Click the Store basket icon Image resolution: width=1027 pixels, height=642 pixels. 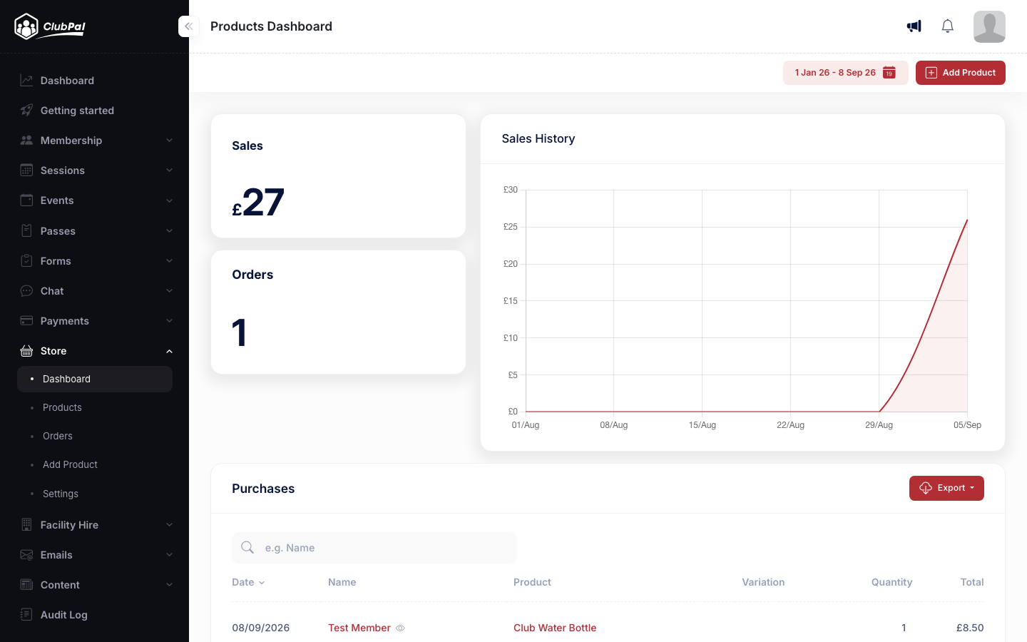click(26, 351)
